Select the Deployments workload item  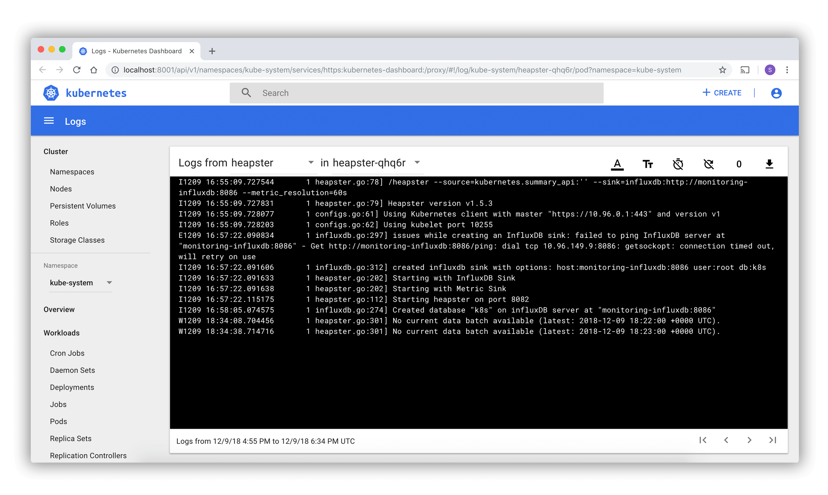click(x=72, y=387)
